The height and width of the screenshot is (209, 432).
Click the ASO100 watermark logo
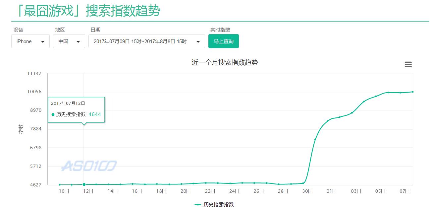click(89, 166)
